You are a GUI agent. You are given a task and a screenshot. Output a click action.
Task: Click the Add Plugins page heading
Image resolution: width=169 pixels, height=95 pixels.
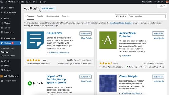[x=32, y=8]
